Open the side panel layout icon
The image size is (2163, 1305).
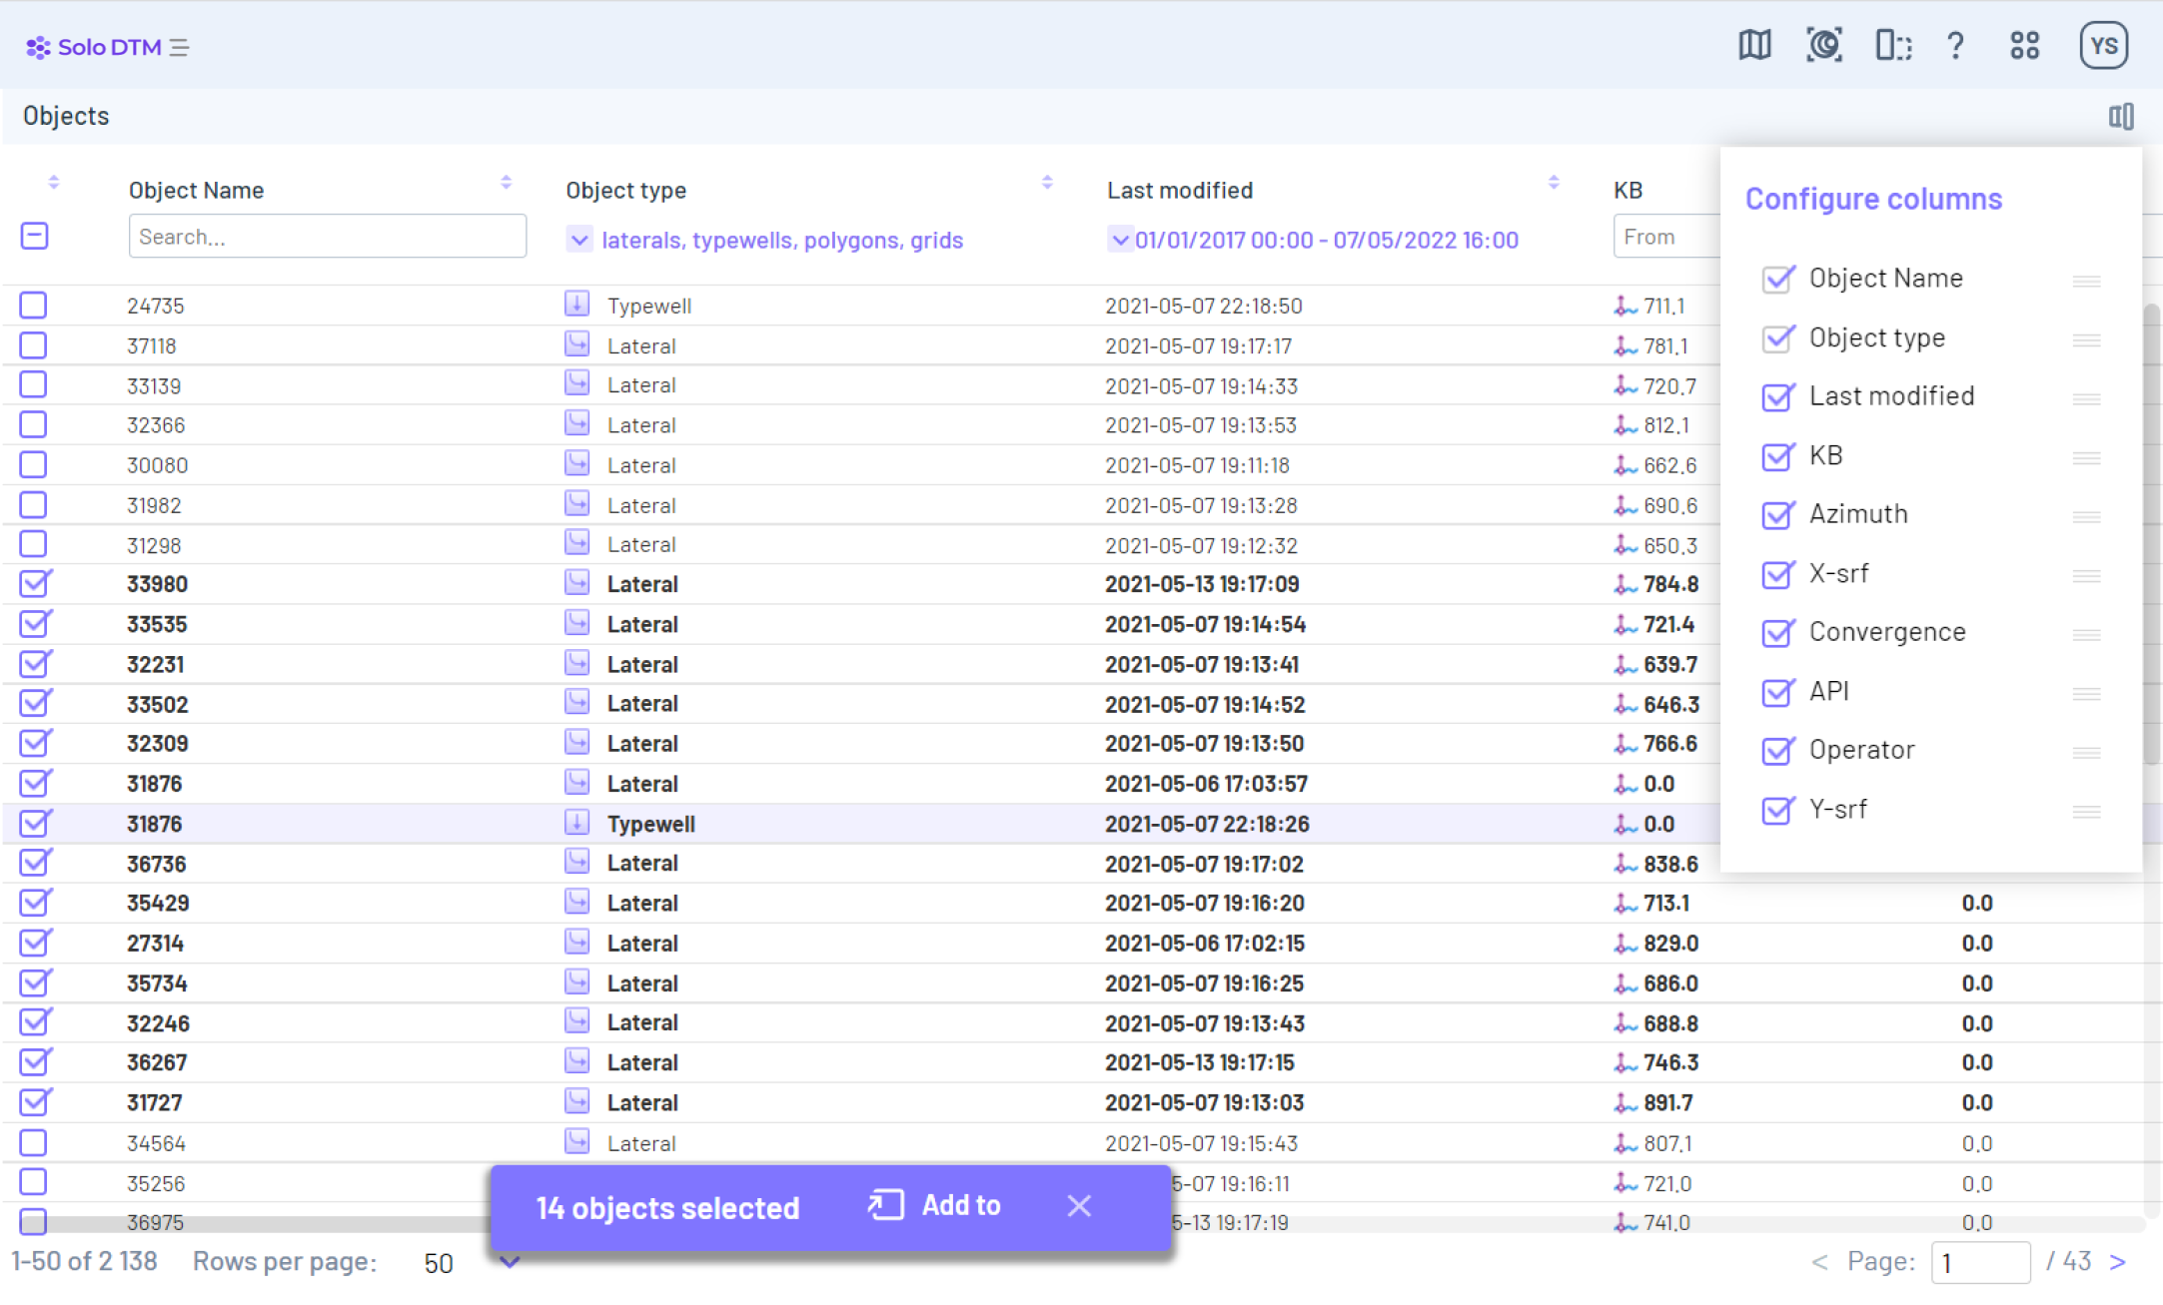coord(1891,45)
